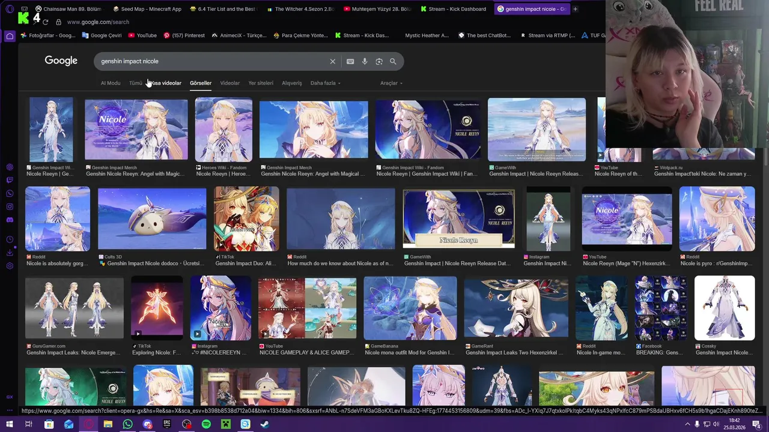Switch to Yer siteleri tab
This screenshot has width=769, height=432.
(261, 83)
